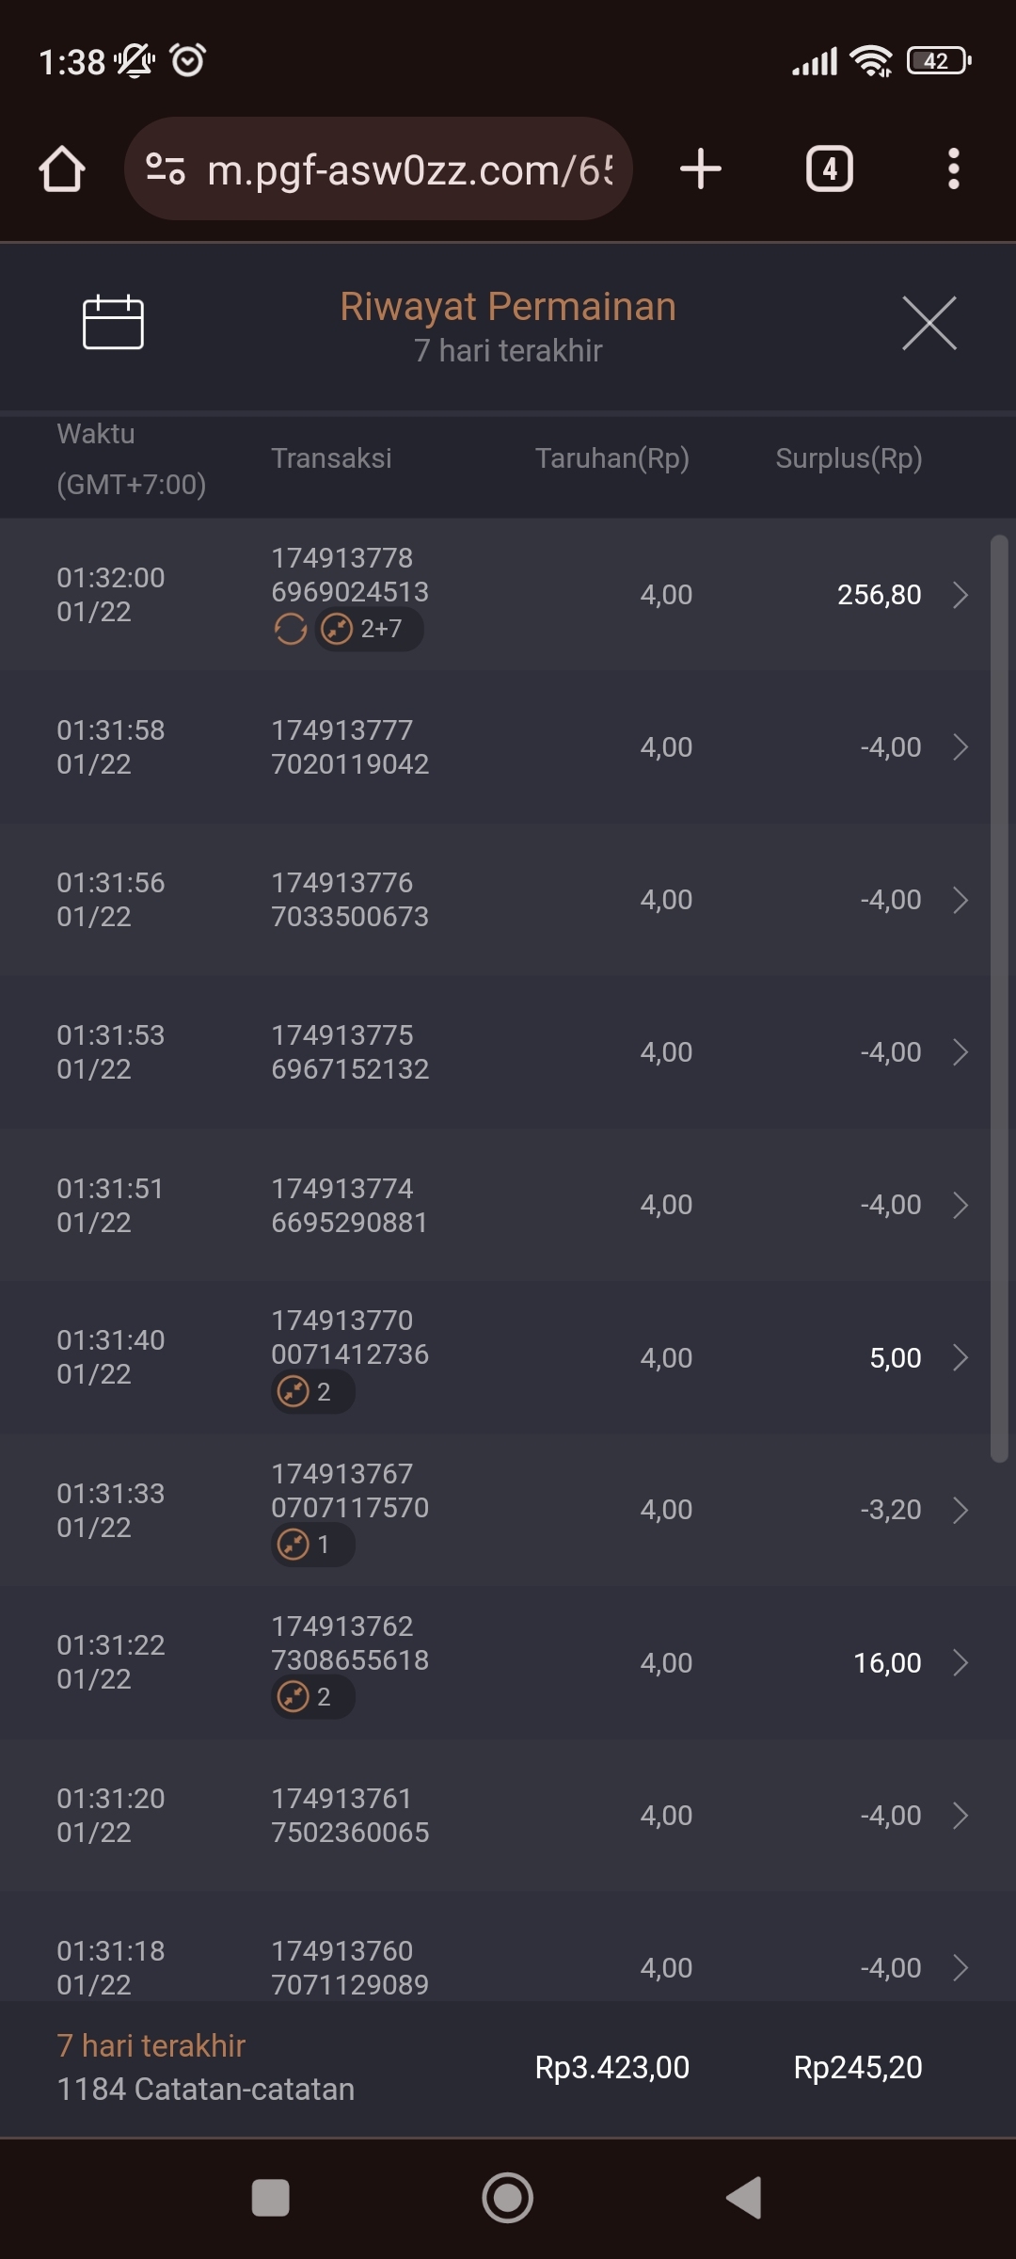Tap the site settings icon in address bar

(x=166, y=169)
